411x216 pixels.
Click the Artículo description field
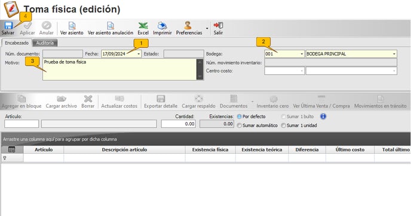pyautogui.click(x=99, y=124)
